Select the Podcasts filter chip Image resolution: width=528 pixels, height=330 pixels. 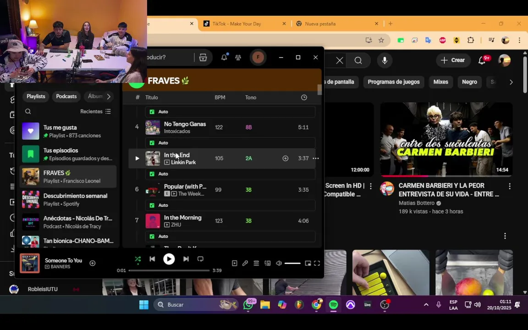[66, 96]
